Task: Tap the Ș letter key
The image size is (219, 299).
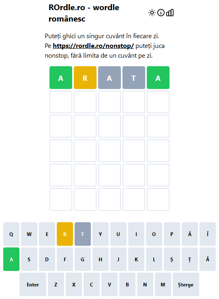Action: (172, 259)
